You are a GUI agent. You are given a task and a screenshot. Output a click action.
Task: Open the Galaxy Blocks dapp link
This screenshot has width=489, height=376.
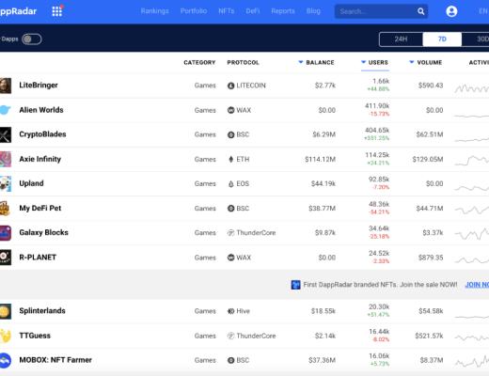(43, 232)
